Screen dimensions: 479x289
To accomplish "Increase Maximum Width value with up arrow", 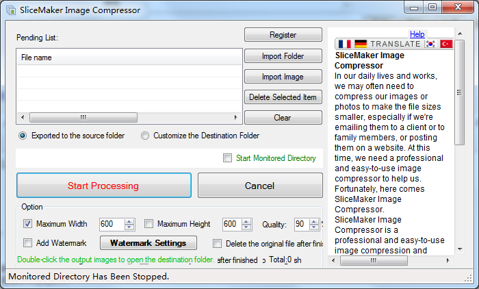I will click(x=129, y=221).
